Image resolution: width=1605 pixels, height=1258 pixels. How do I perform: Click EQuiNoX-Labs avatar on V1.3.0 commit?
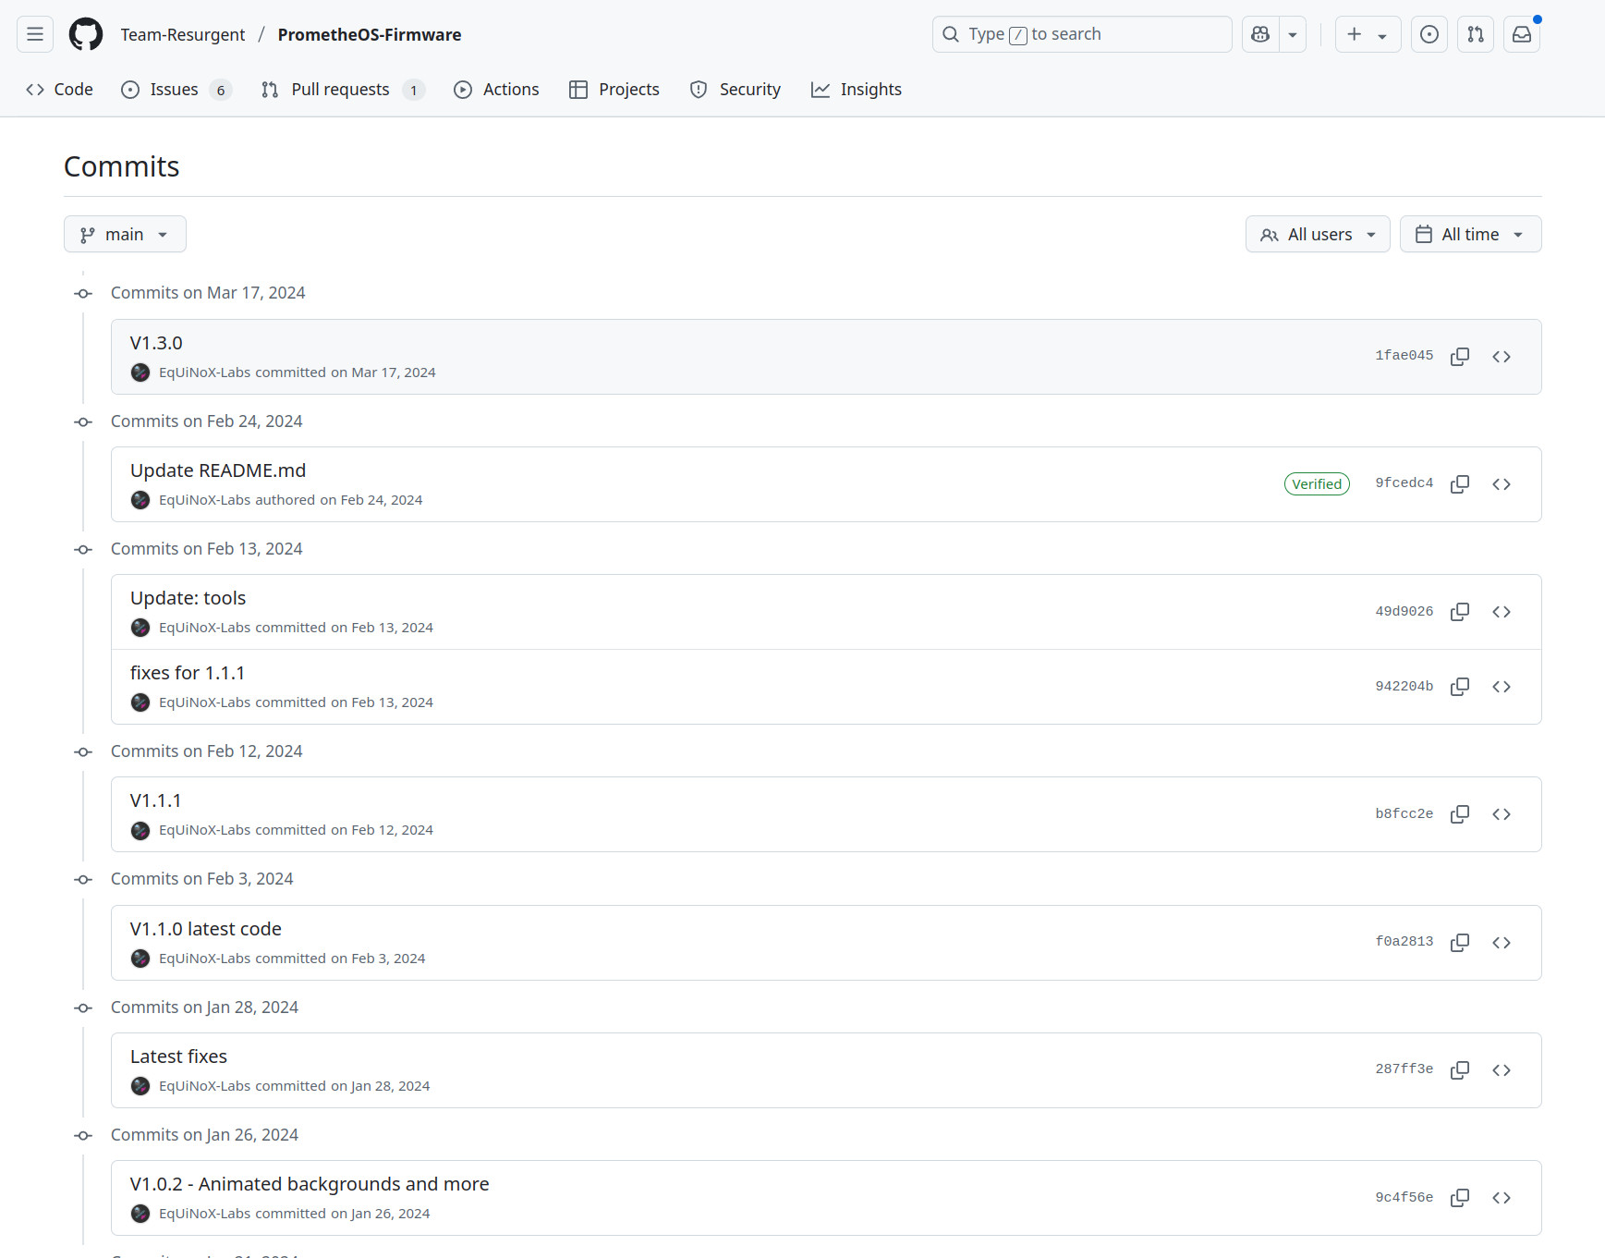[x=140, y=373]
